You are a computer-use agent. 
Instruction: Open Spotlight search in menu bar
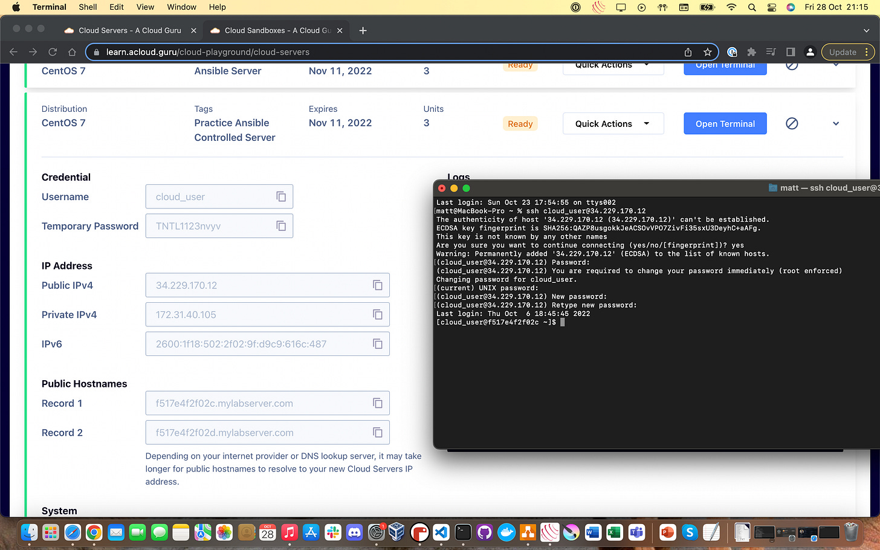[752, 7]
